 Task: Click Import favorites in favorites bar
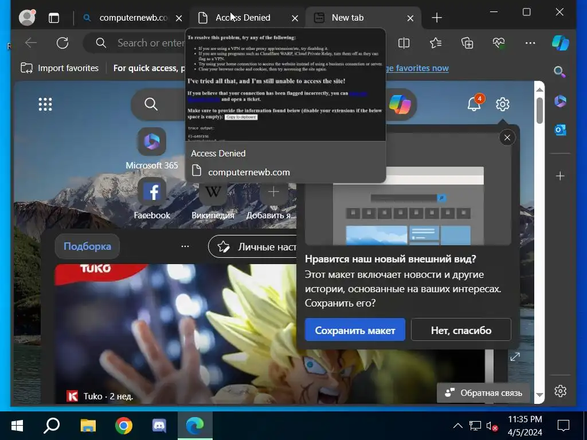click(x=60, y=68)
